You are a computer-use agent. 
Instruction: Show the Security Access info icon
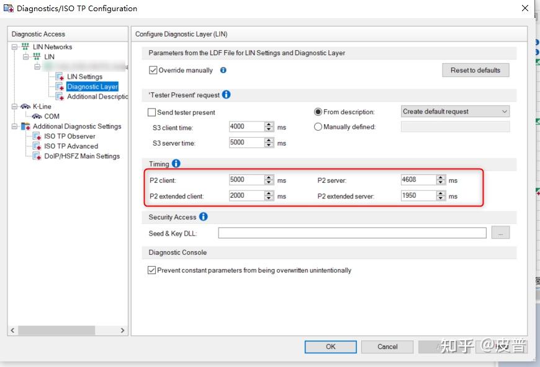coord(204,217)
